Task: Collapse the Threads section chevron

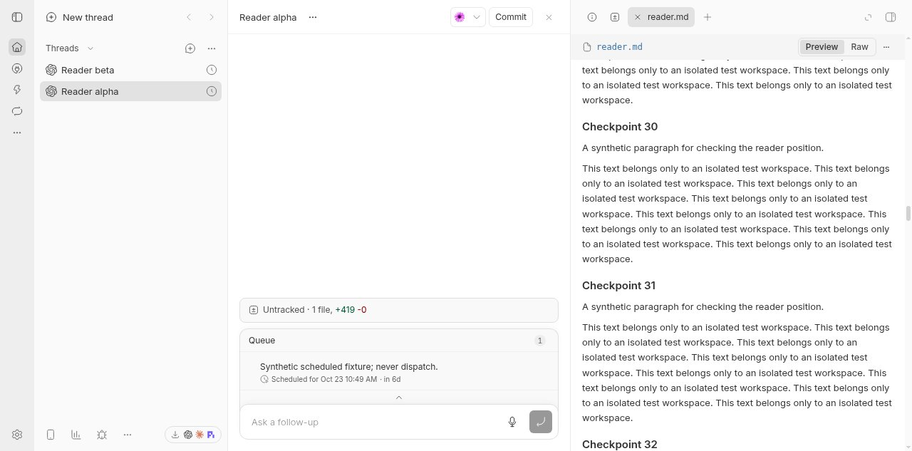Action: point(90,48)
